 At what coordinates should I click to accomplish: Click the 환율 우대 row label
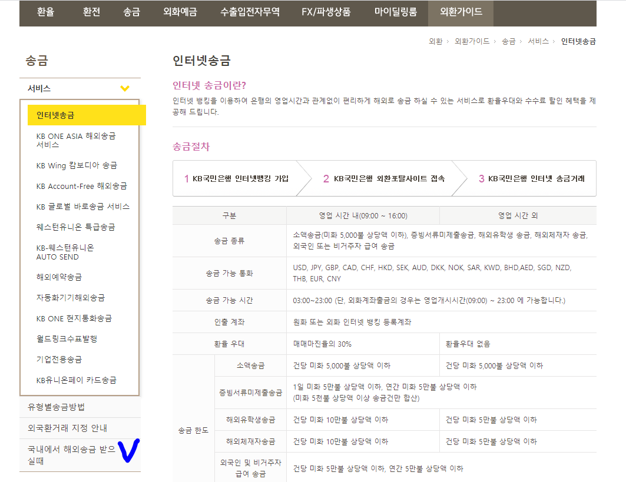coord(229,344)
